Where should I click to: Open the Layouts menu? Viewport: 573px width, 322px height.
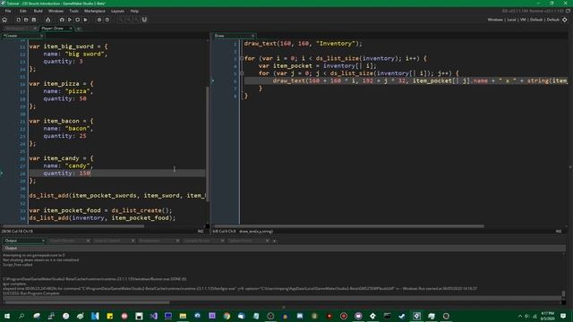pos(117,11)
